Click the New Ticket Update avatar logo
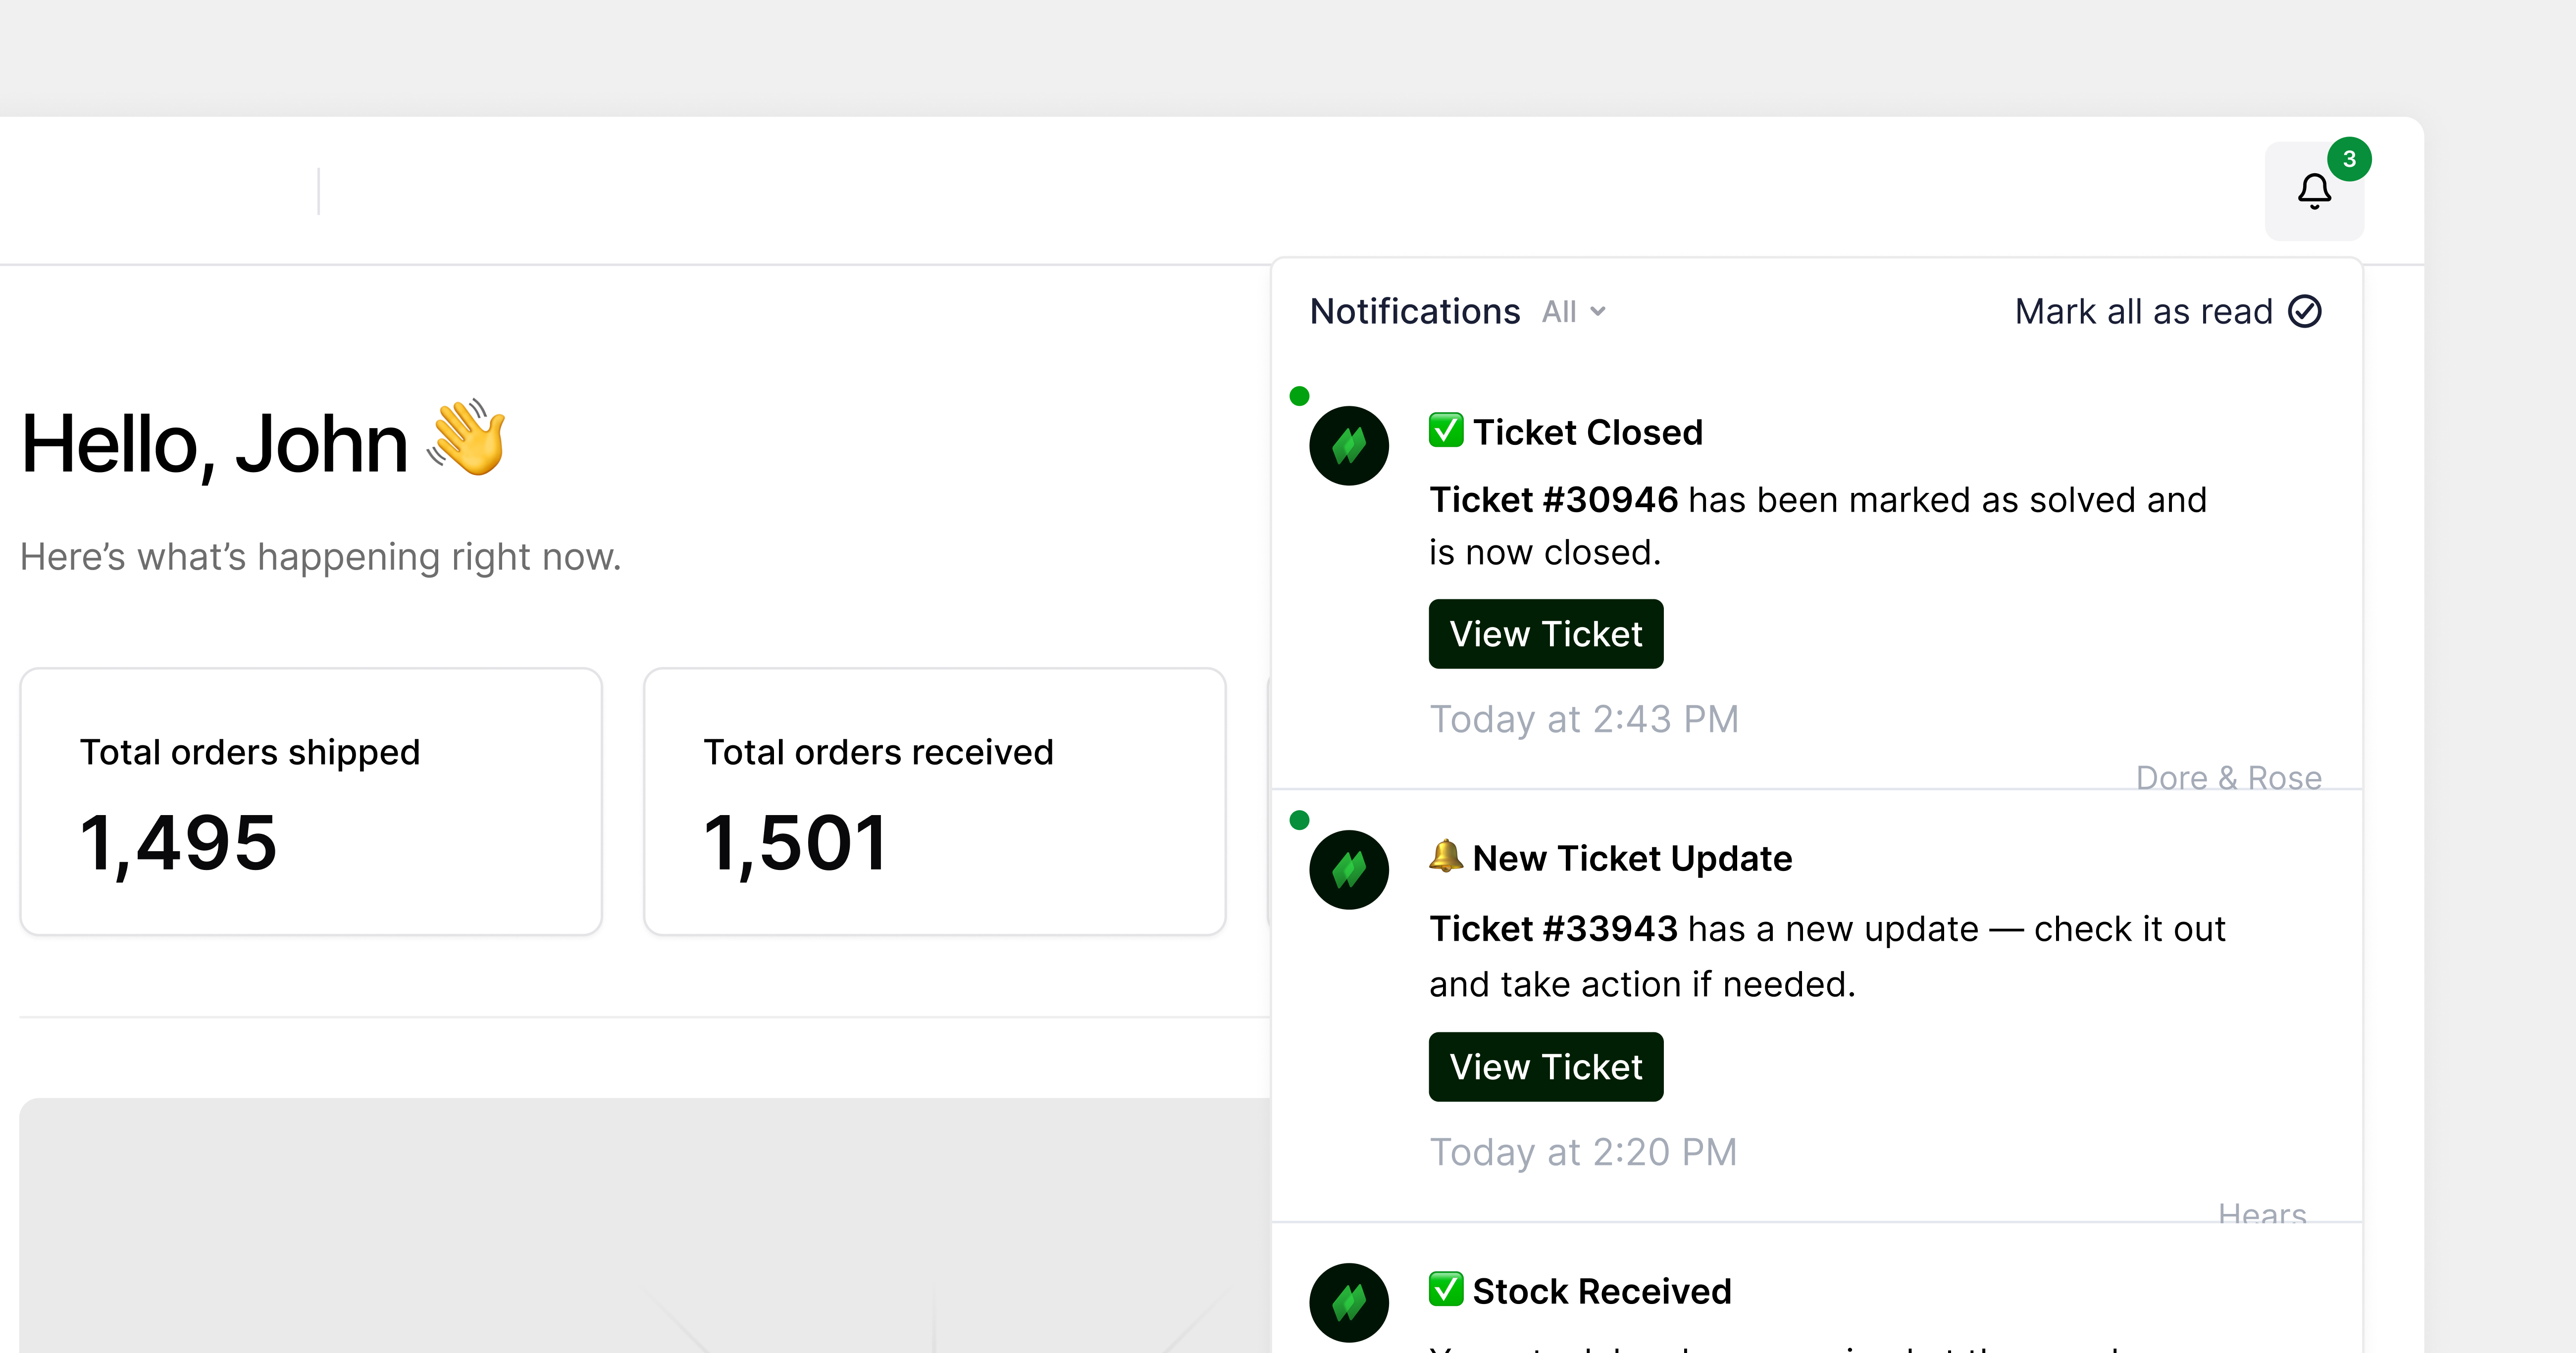 [1348, 870]
